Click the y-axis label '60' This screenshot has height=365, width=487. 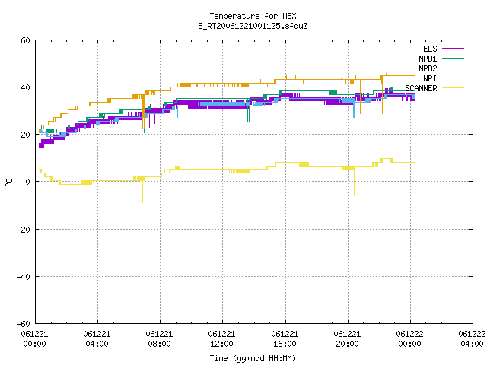point(26,40)
